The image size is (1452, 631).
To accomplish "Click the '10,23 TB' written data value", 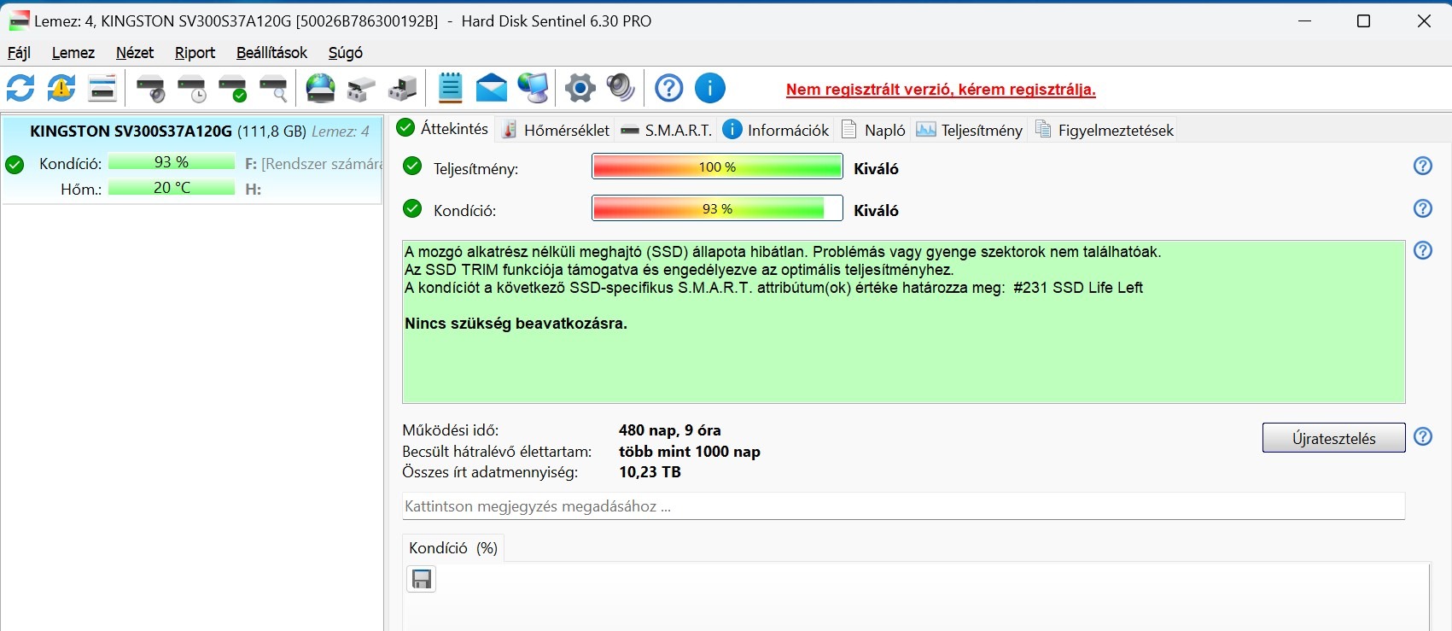I will coord(650,472).
